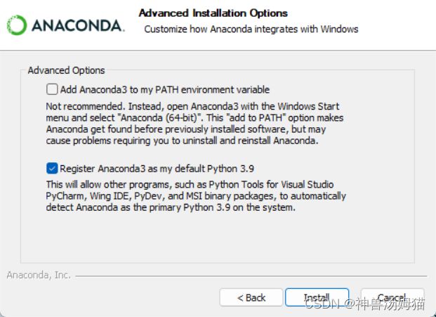Enable Add Anaconda3 to PATH checkbox
Image resolution: width=436 pixels, height=317 pixels.
(x=52, y=89)
